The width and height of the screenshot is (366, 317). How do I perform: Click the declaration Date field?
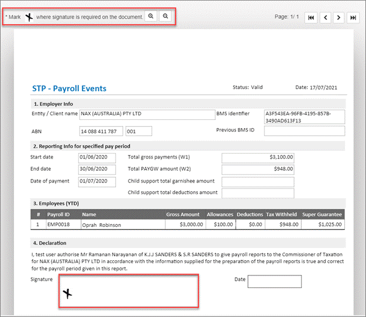[x=274, y=281]
